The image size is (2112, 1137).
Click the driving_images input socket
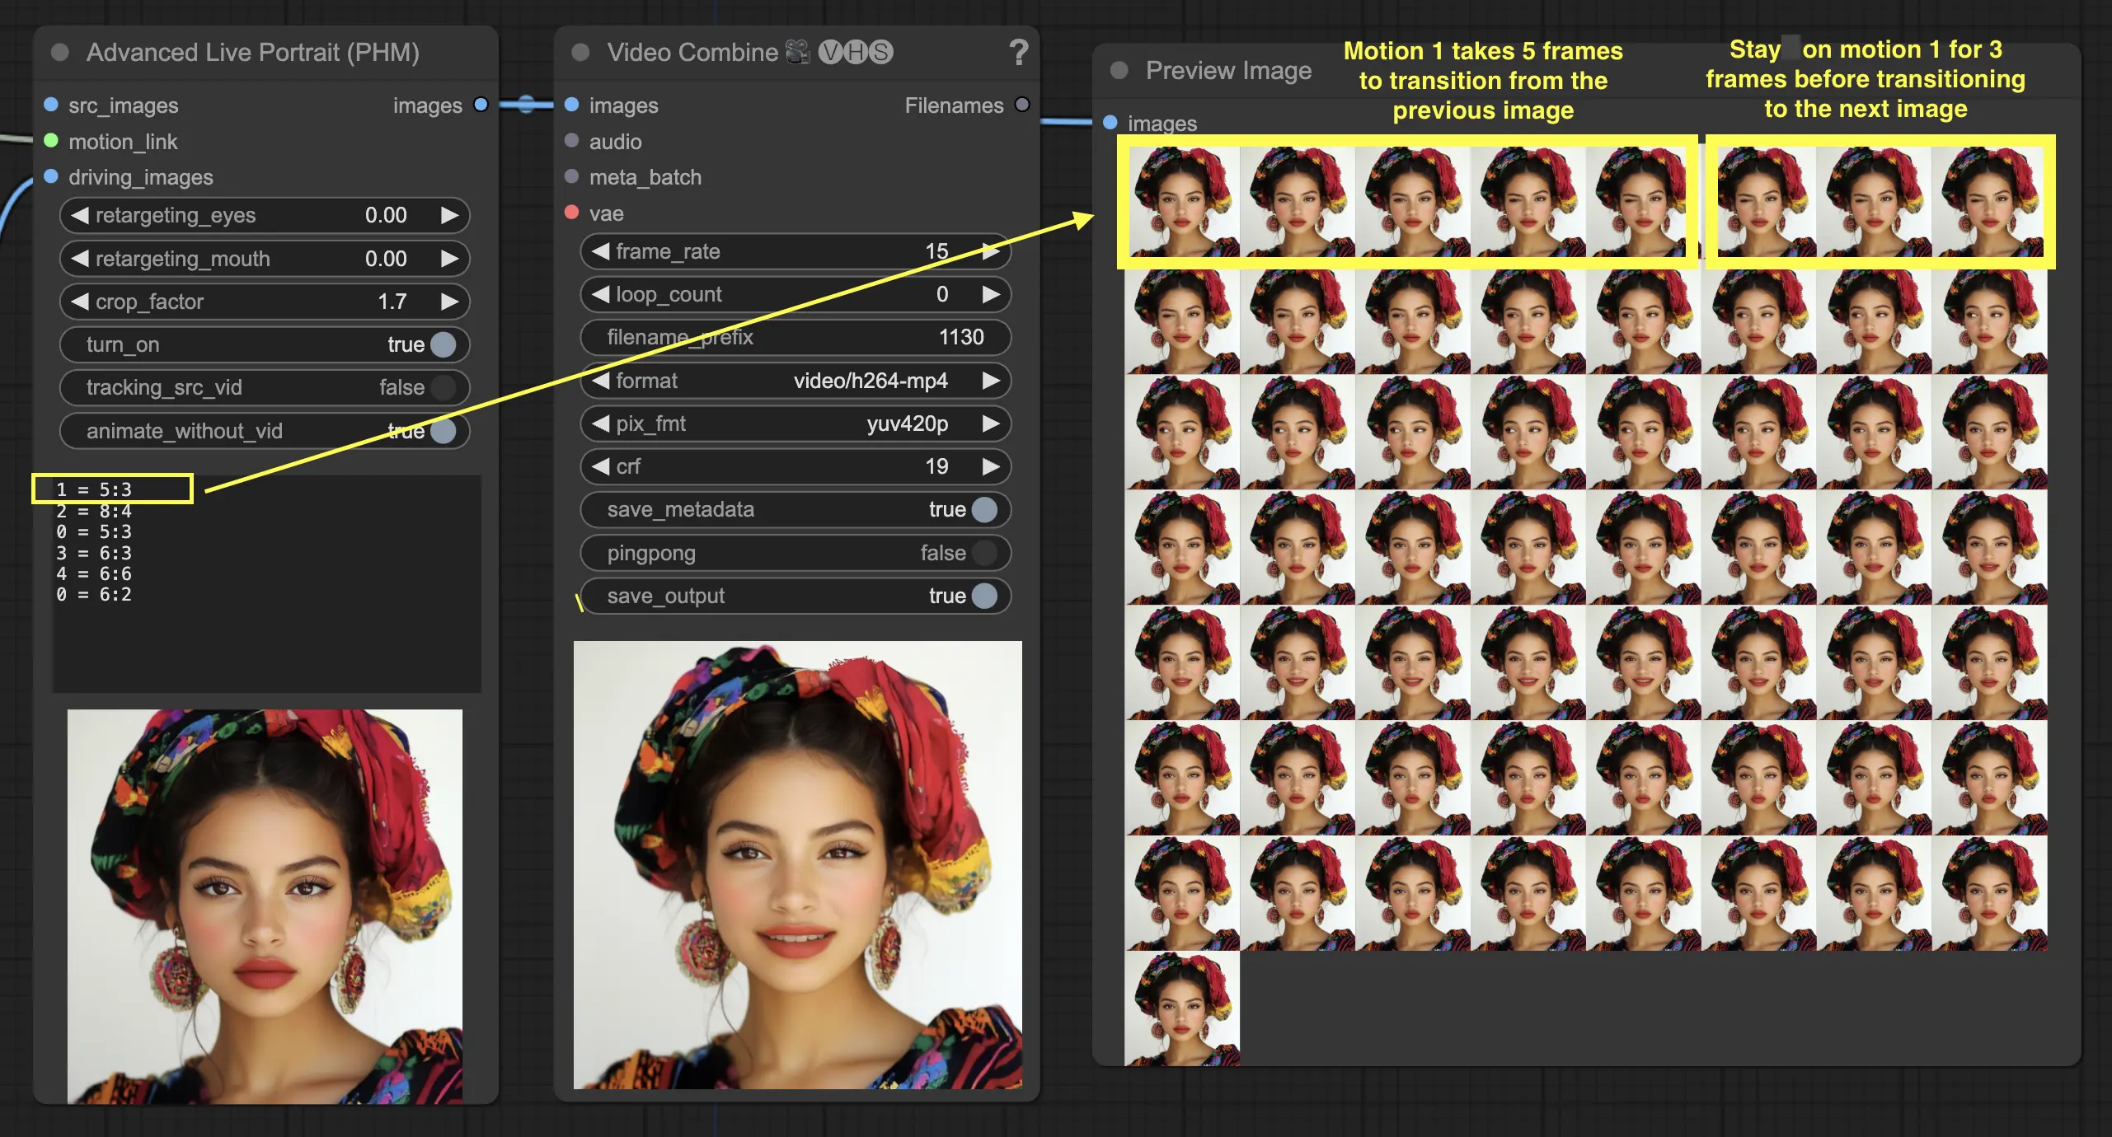[x=51, y=176]
